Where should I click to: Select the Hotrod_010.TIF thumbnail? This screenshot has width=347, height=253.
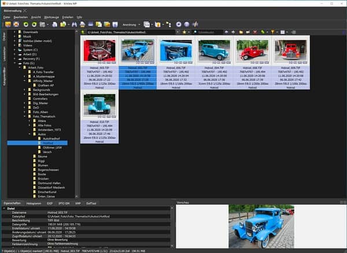[x=99, y=104]
